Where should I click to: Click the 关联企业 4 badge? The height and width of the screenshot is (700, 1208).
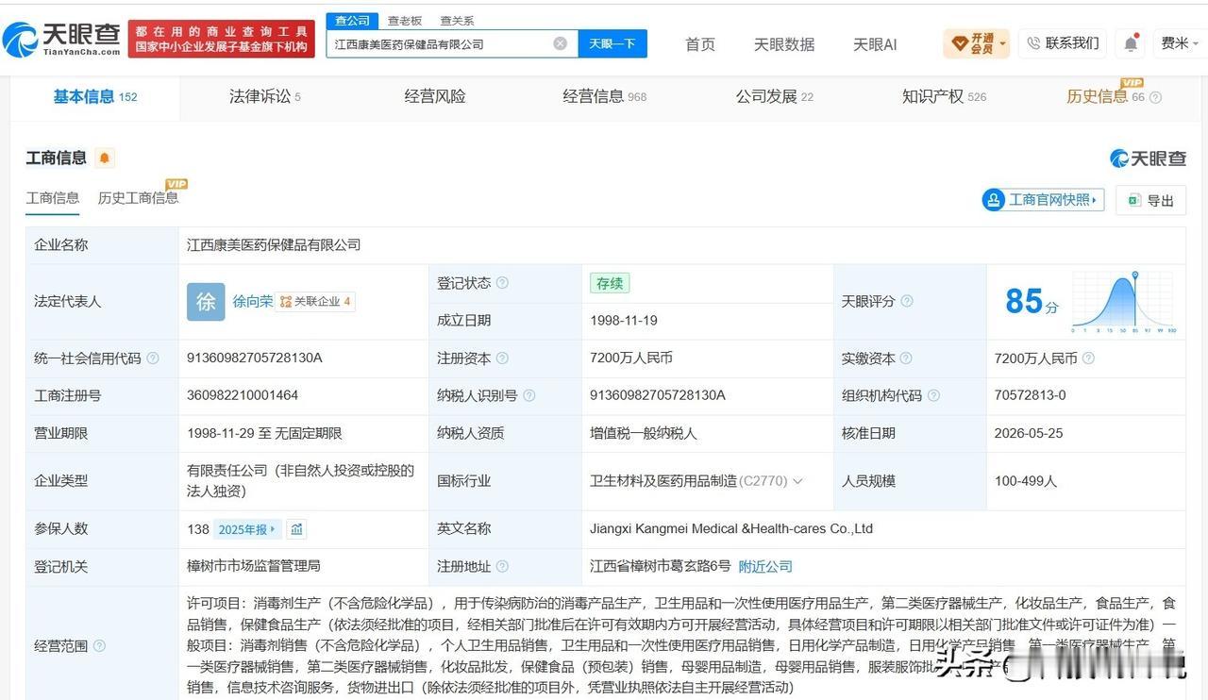pos(316,302)
